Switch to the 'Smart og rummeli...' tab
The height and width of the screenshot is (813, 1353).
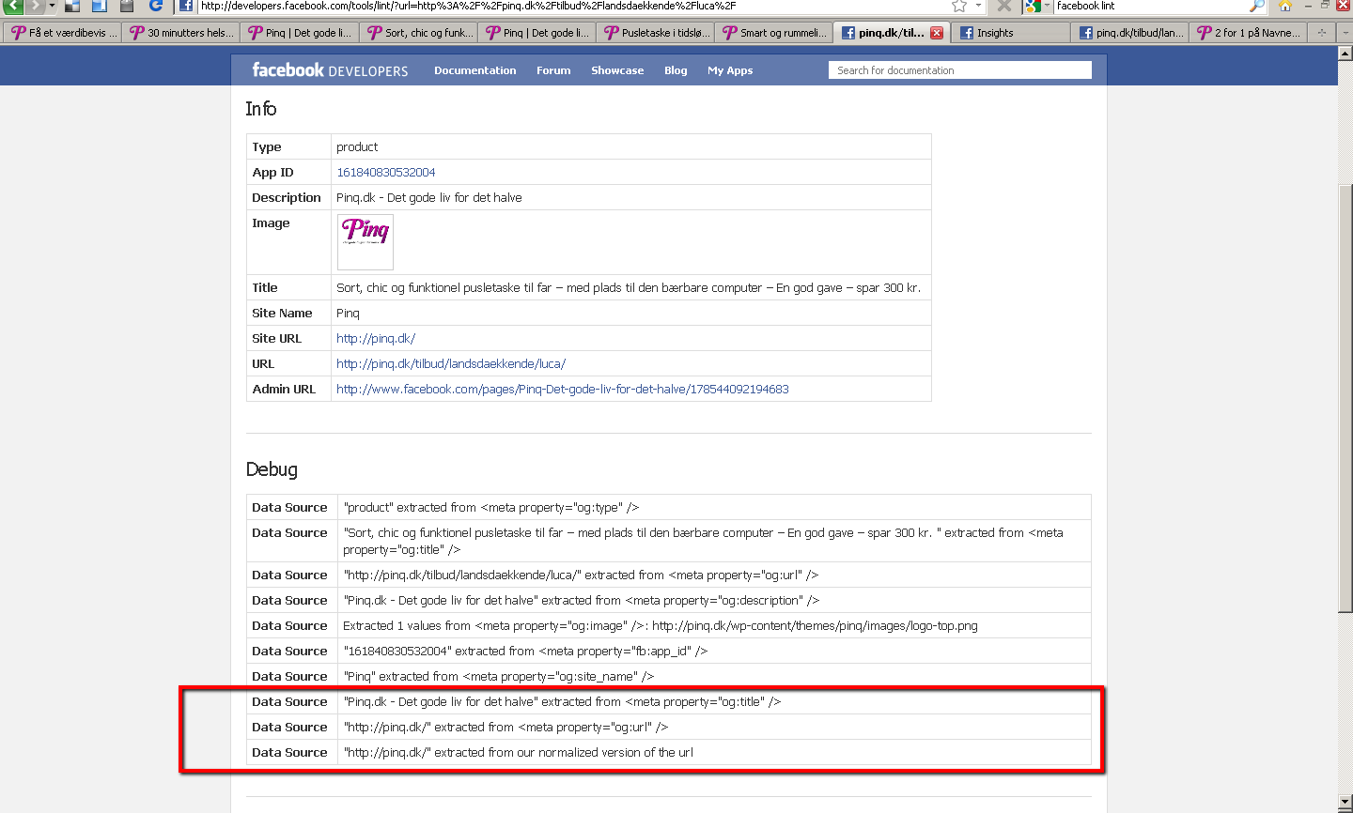pos(773,33)
